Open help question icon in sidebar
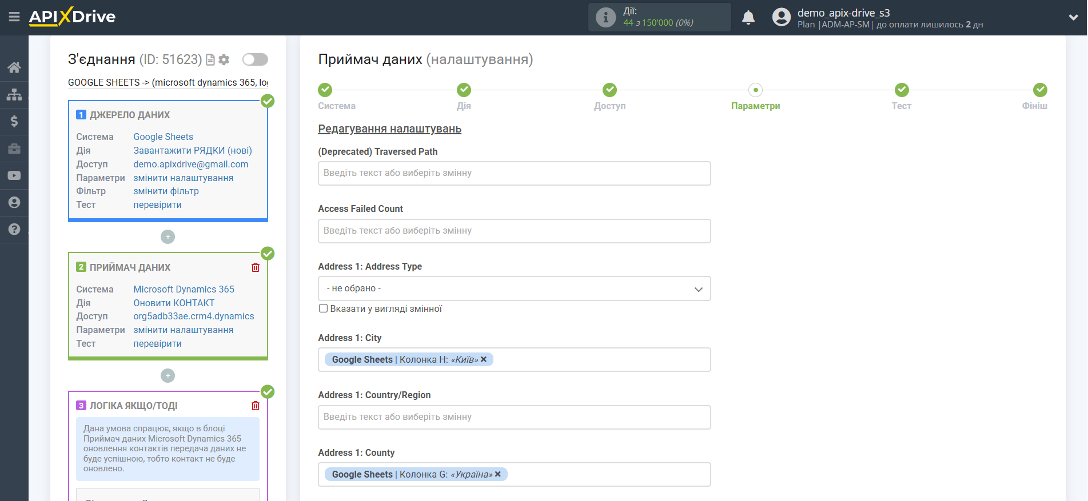The width and height of the screenshot is (1088, 501). point(14,229)
